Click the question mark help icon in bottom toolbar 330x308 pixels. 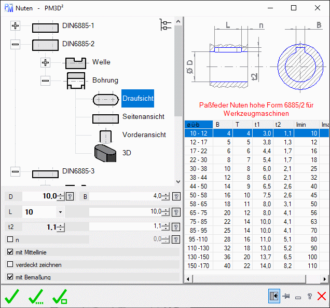(309, 296)
